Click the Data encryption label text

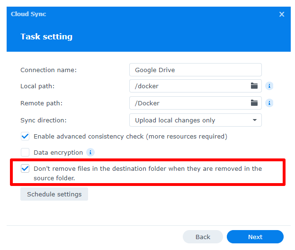point(58,153)
